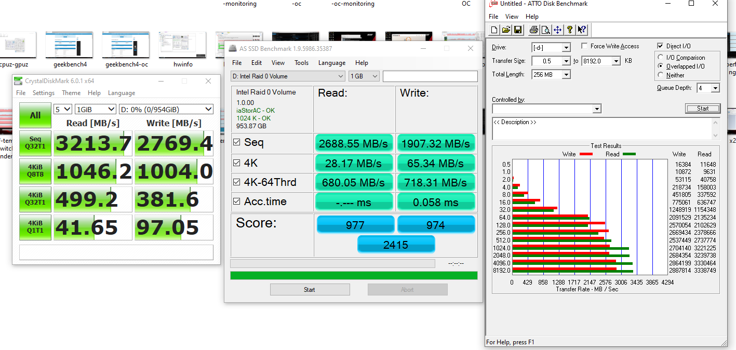
Task: Uncheck Seq test in AS SSD
Action: [x=237, y=142]
